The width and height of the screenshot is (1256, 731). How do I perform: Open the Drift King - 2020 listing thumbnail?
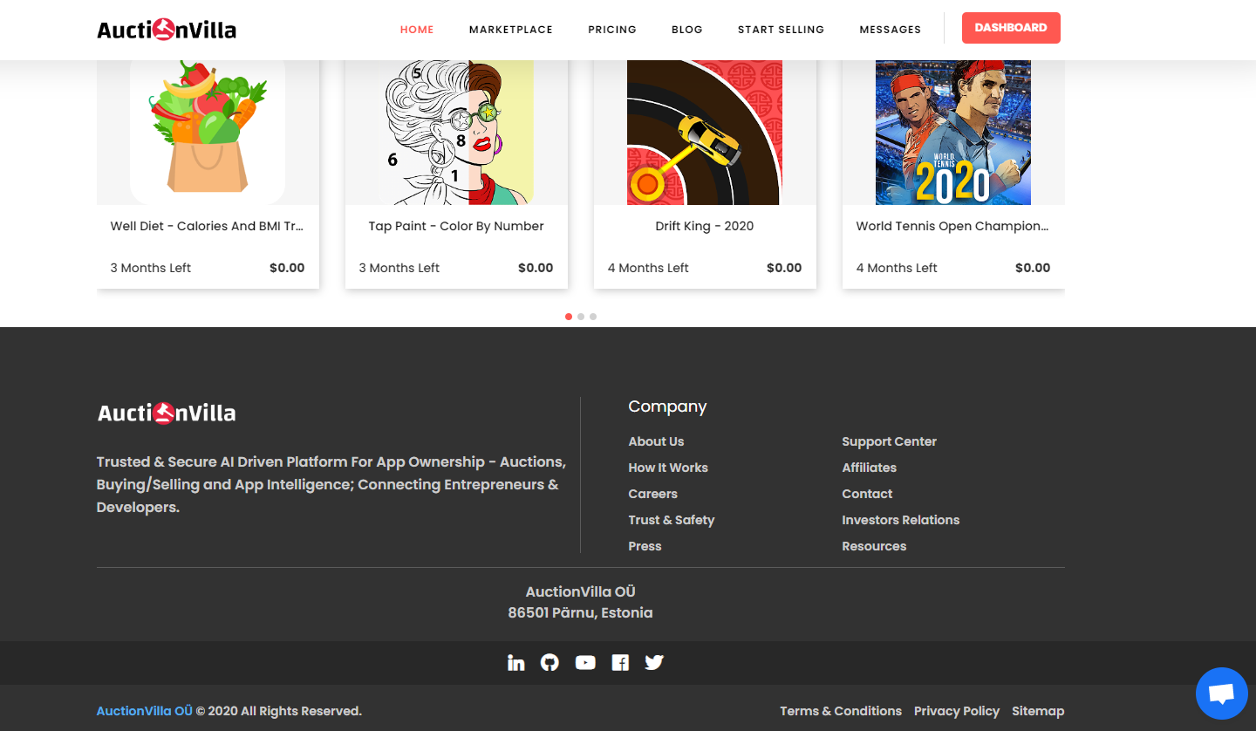coord(704,131)
